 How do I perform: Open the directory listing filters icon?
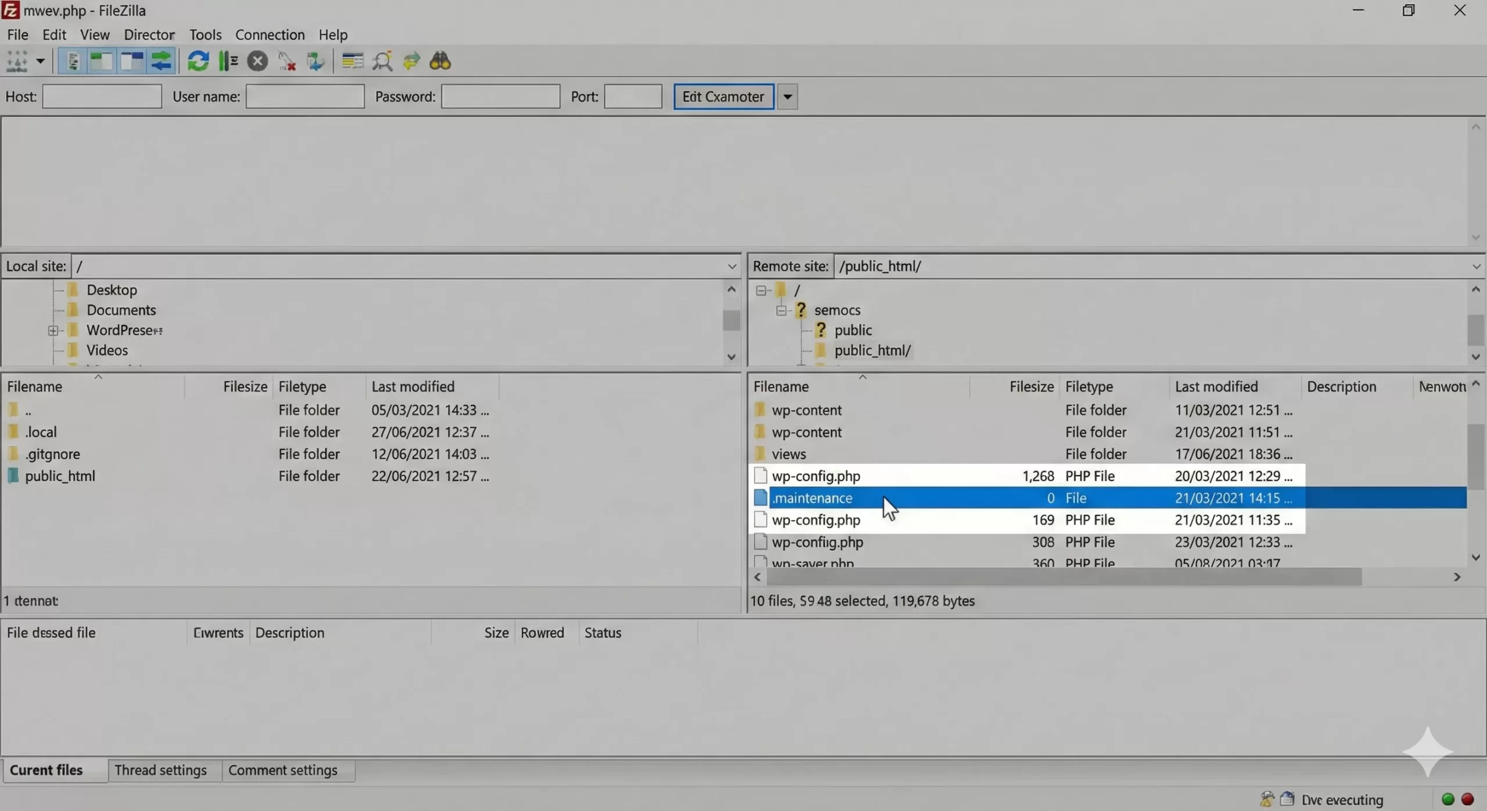click(352, 61)
